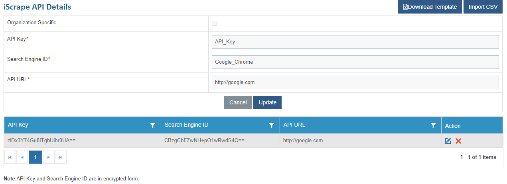Screen dimensions: 507x184
Task: Delete the row with red X icon
Action: (458, 141)
